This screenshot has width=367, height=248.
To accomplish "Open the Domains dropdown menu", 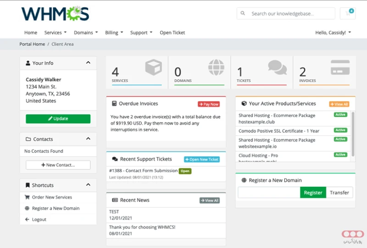I will [x=86, y=33].
